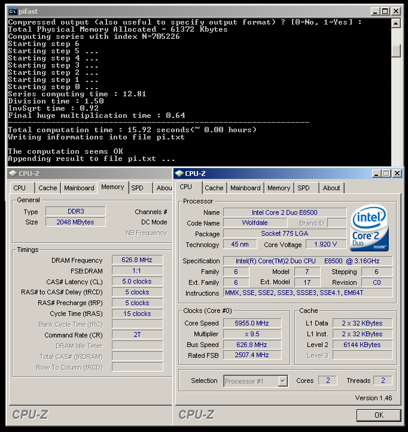Image resolution: width=408 pixels, height=432 pixels.
Task: Click the Core Speed value 5955.0 MHz
Action: click(x=252, y=323)
